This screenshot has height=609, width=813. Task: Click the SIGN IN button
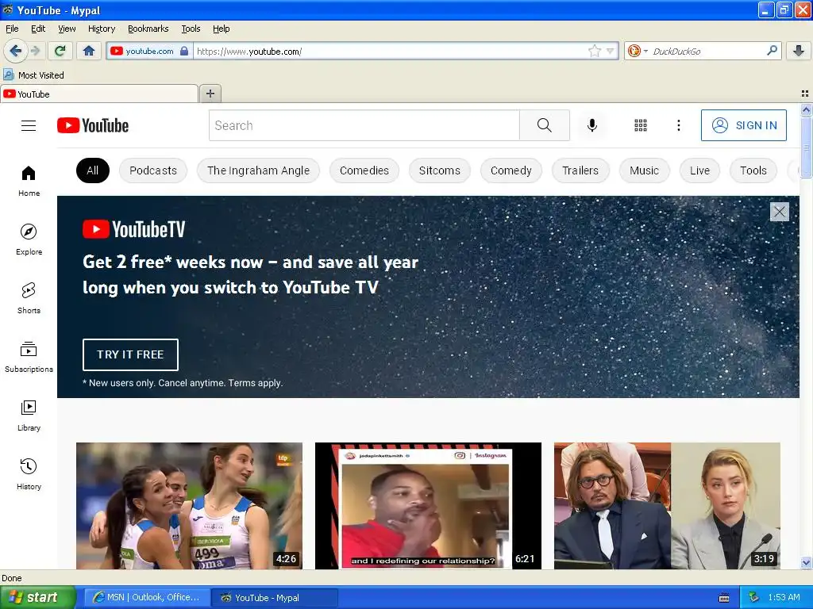click(743, 125)
